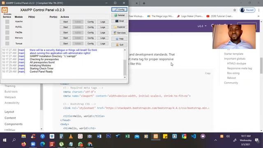
Task: Open Explorer from the XAMPP panel
Action: pyautogui.click(x=119, y=27)
